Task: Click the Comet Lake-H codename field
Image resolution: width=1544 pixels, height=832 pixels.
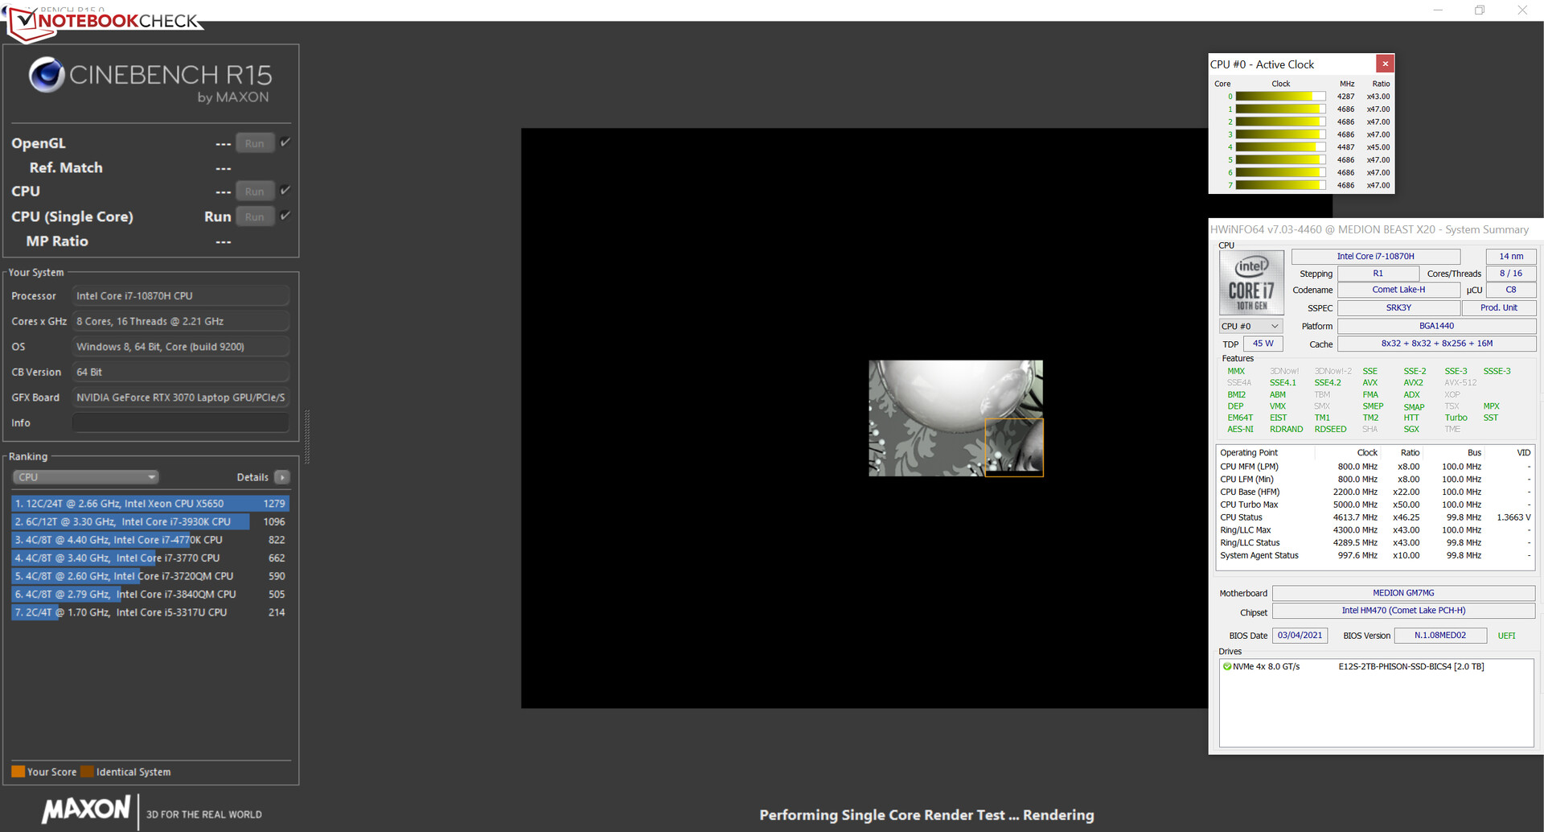Action: pyautogui.click(x=1398, y=290)
